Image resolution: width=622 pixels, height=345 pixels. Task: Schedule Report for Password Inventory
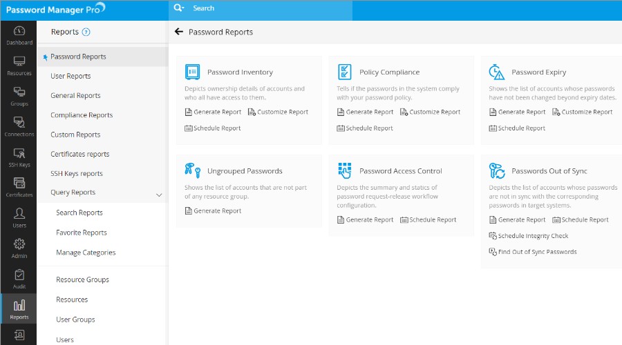pos(213,128)
